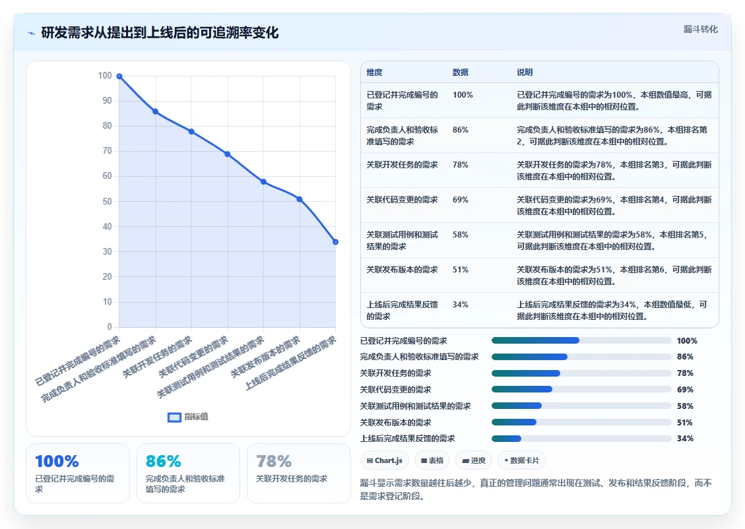Image resolution: width=745 pixels, height=529 pixels.
Task: Click the 69% value in table
Action: [x=461, y=200]
